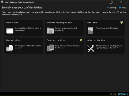Click the 'O&O SafeErase 21 Professional Edition' title text
This screenshot has width=129, height=96.
pos(20,2)
